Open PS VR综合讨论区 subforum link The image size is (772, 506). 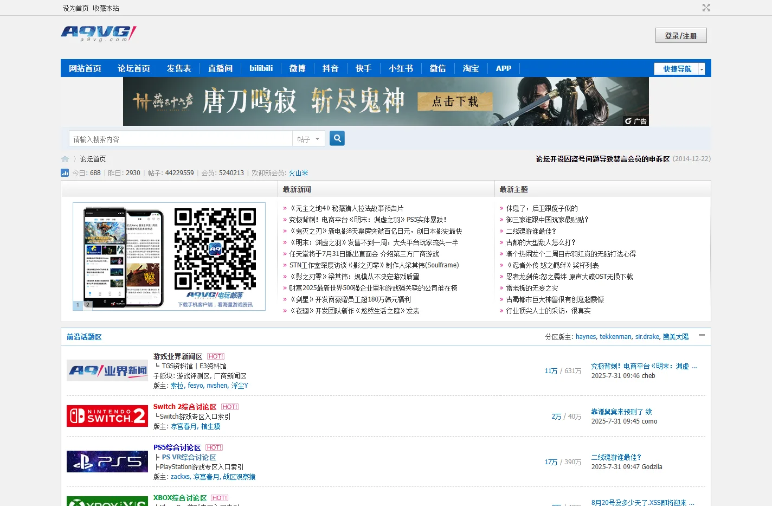[x=189, y=457]
